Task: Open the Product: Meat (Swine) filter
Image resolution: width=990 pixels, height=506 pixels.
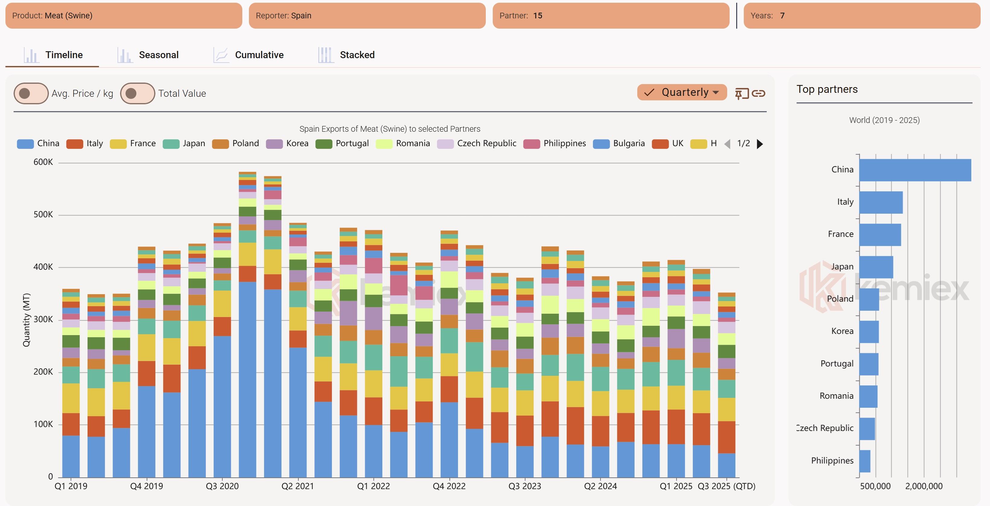Action: 123,16
